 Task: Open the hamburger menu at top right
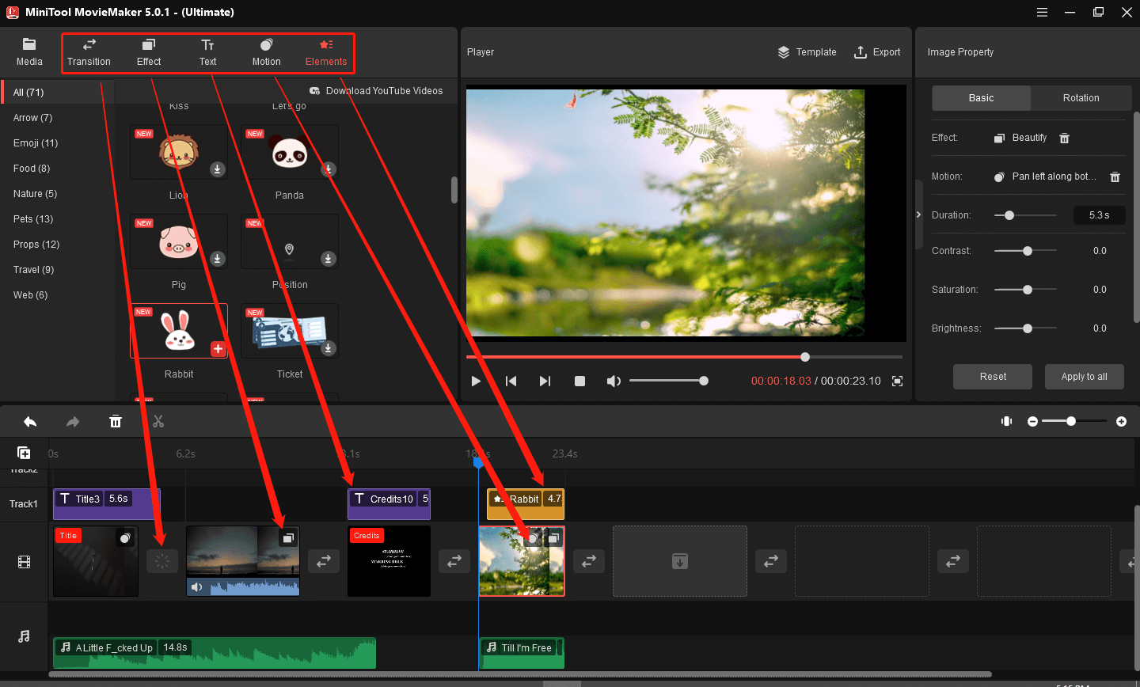point(1042,12)
